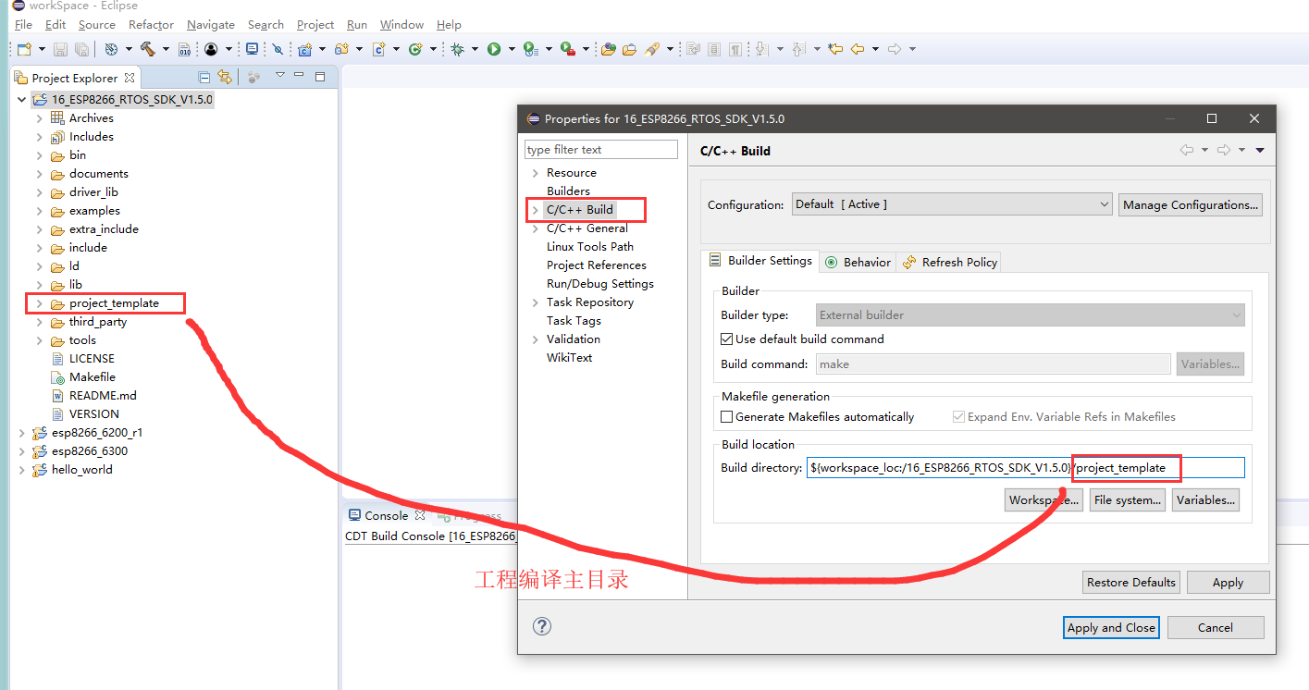This screenshot has width=1309, height=690.
Task: Select README.md file in Project Explorer
Action: pyautogui.click(x=103, y=396)
